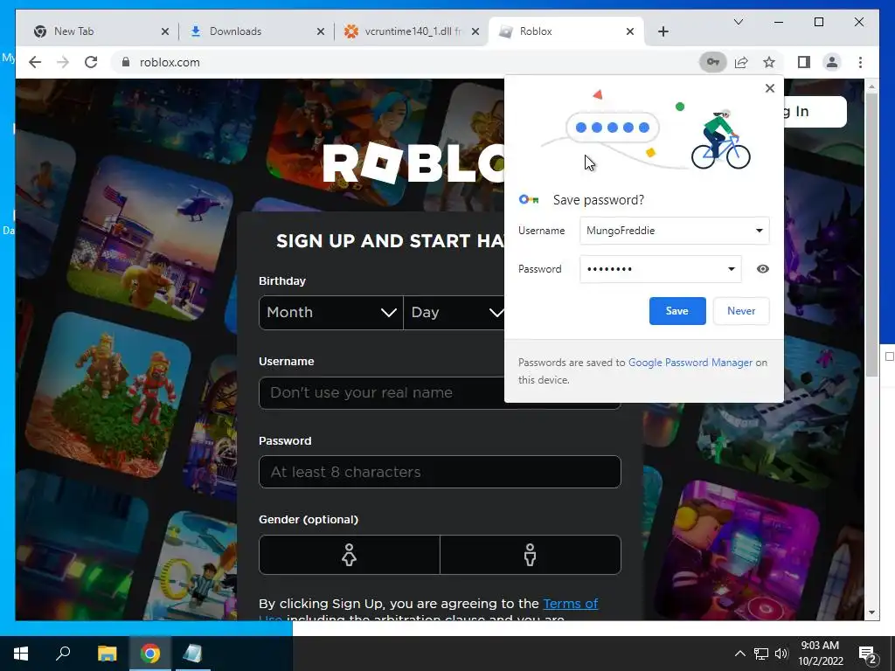The width and height of the screenshot is (895, 671).
Task: Switch to the vcruntime140_1.dll tab
Action: pos(411,31)
